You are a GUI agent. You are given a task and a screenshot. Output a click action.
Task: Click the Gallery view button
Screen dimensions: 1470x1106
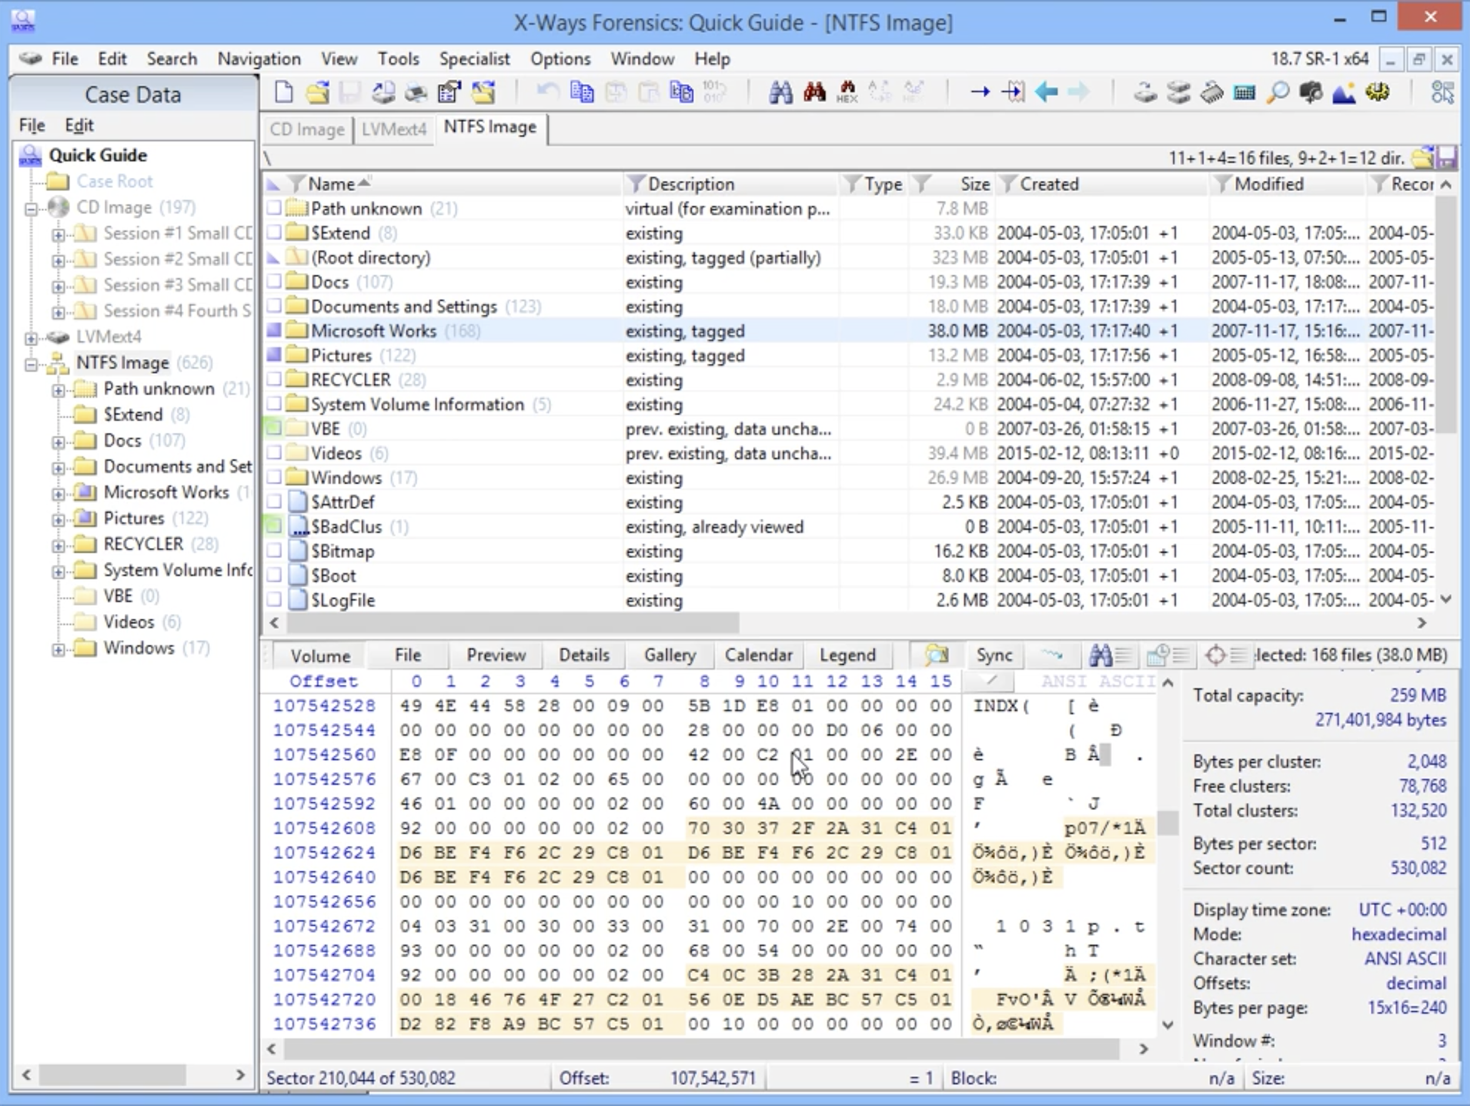coord(669,655)
